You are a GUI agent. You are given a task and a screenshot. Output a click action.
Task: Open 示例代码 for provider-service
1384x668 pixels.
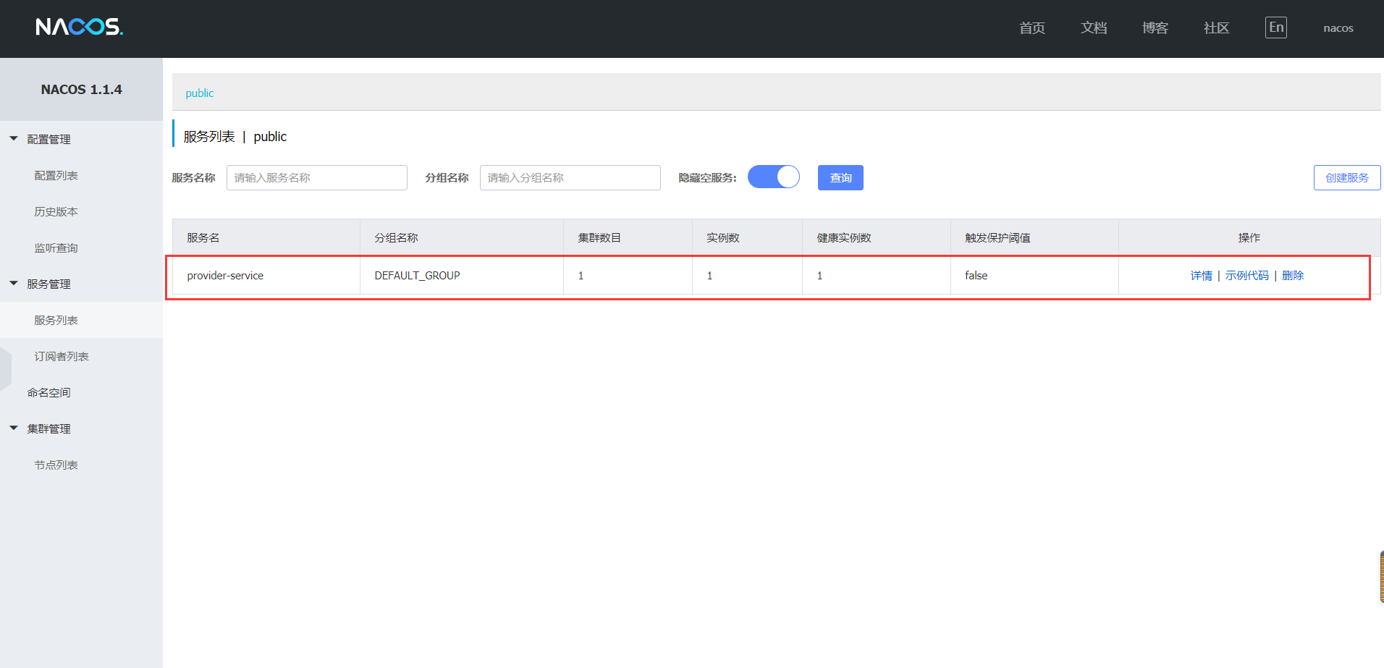[1246, 275]
